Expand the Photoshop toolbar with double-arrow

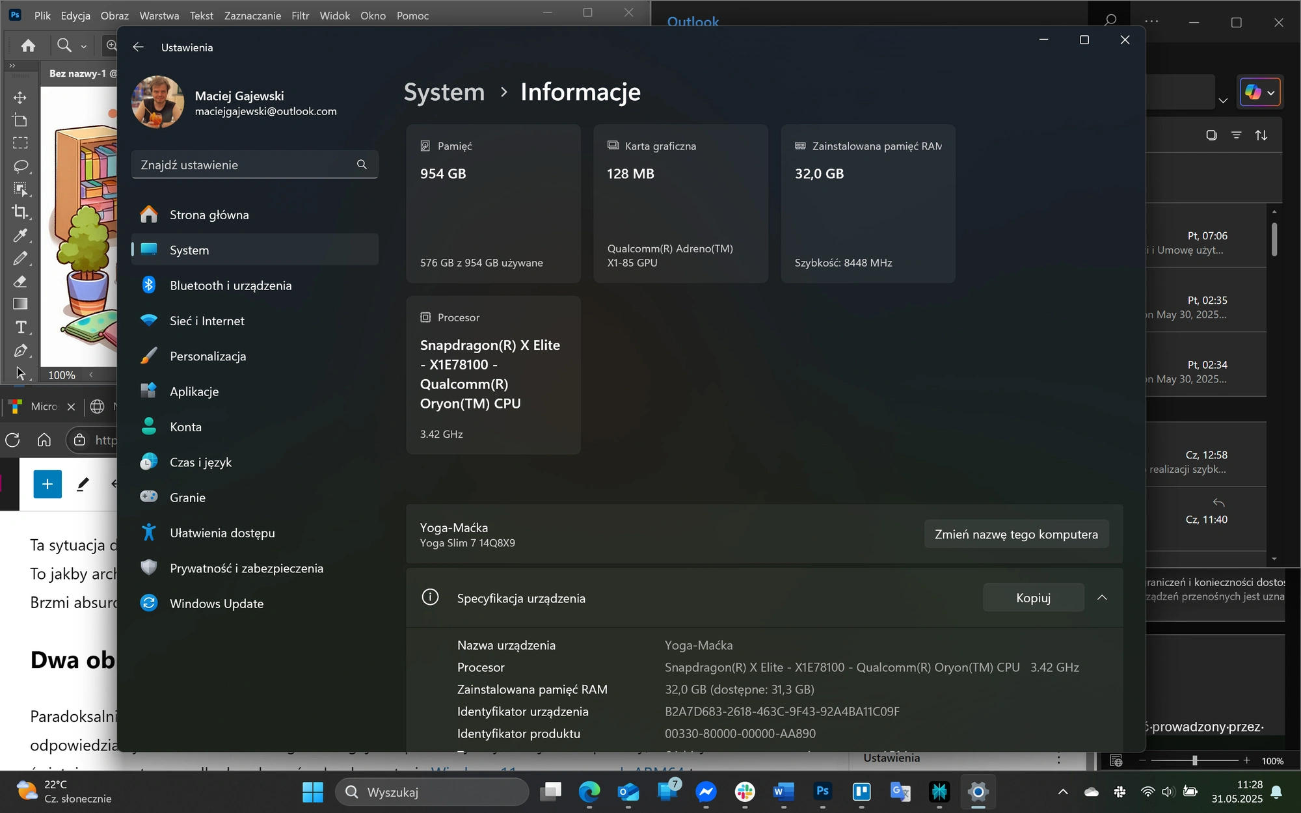[12, 66]
